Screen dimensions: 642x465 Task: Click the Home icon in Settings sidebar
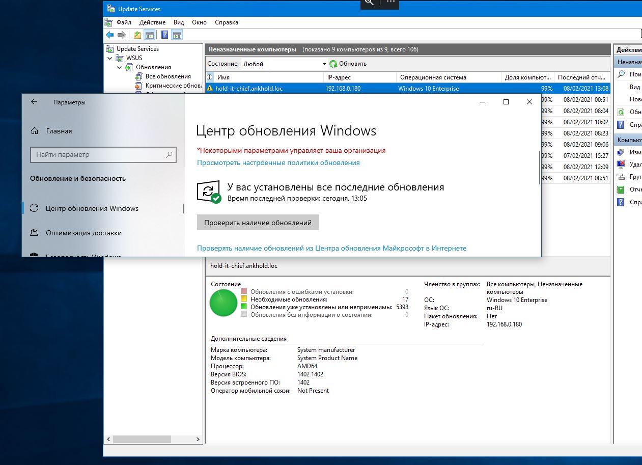35,131
